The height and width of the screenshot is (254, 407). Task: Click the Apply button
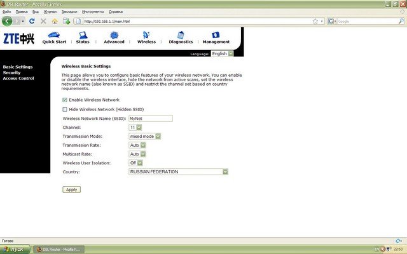click(x=71, y=189)
